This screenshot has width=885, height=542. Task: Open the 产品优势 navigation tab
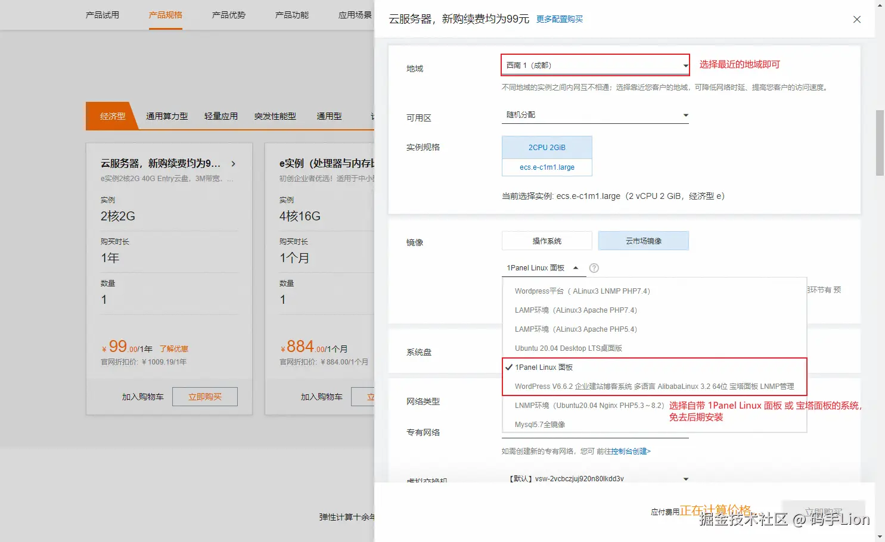point(229,15)
